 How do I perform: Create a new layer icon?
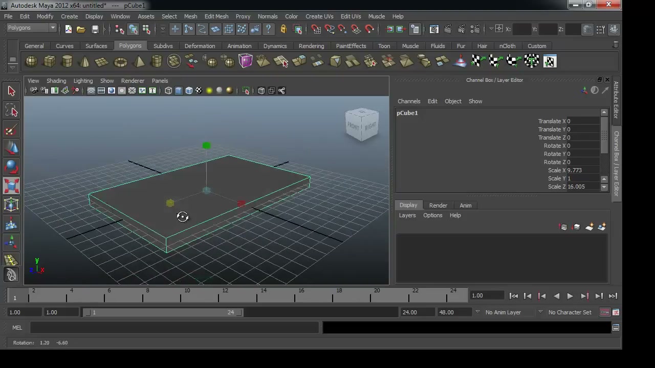(589, 227)
